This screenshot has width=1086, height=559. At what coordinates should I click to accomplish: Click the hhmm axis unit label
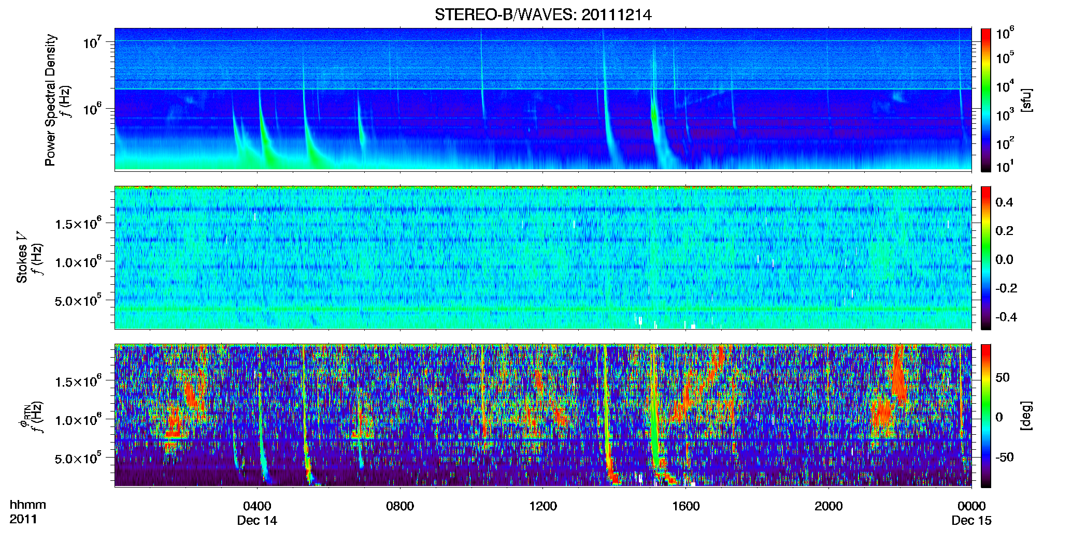[28, 505]
